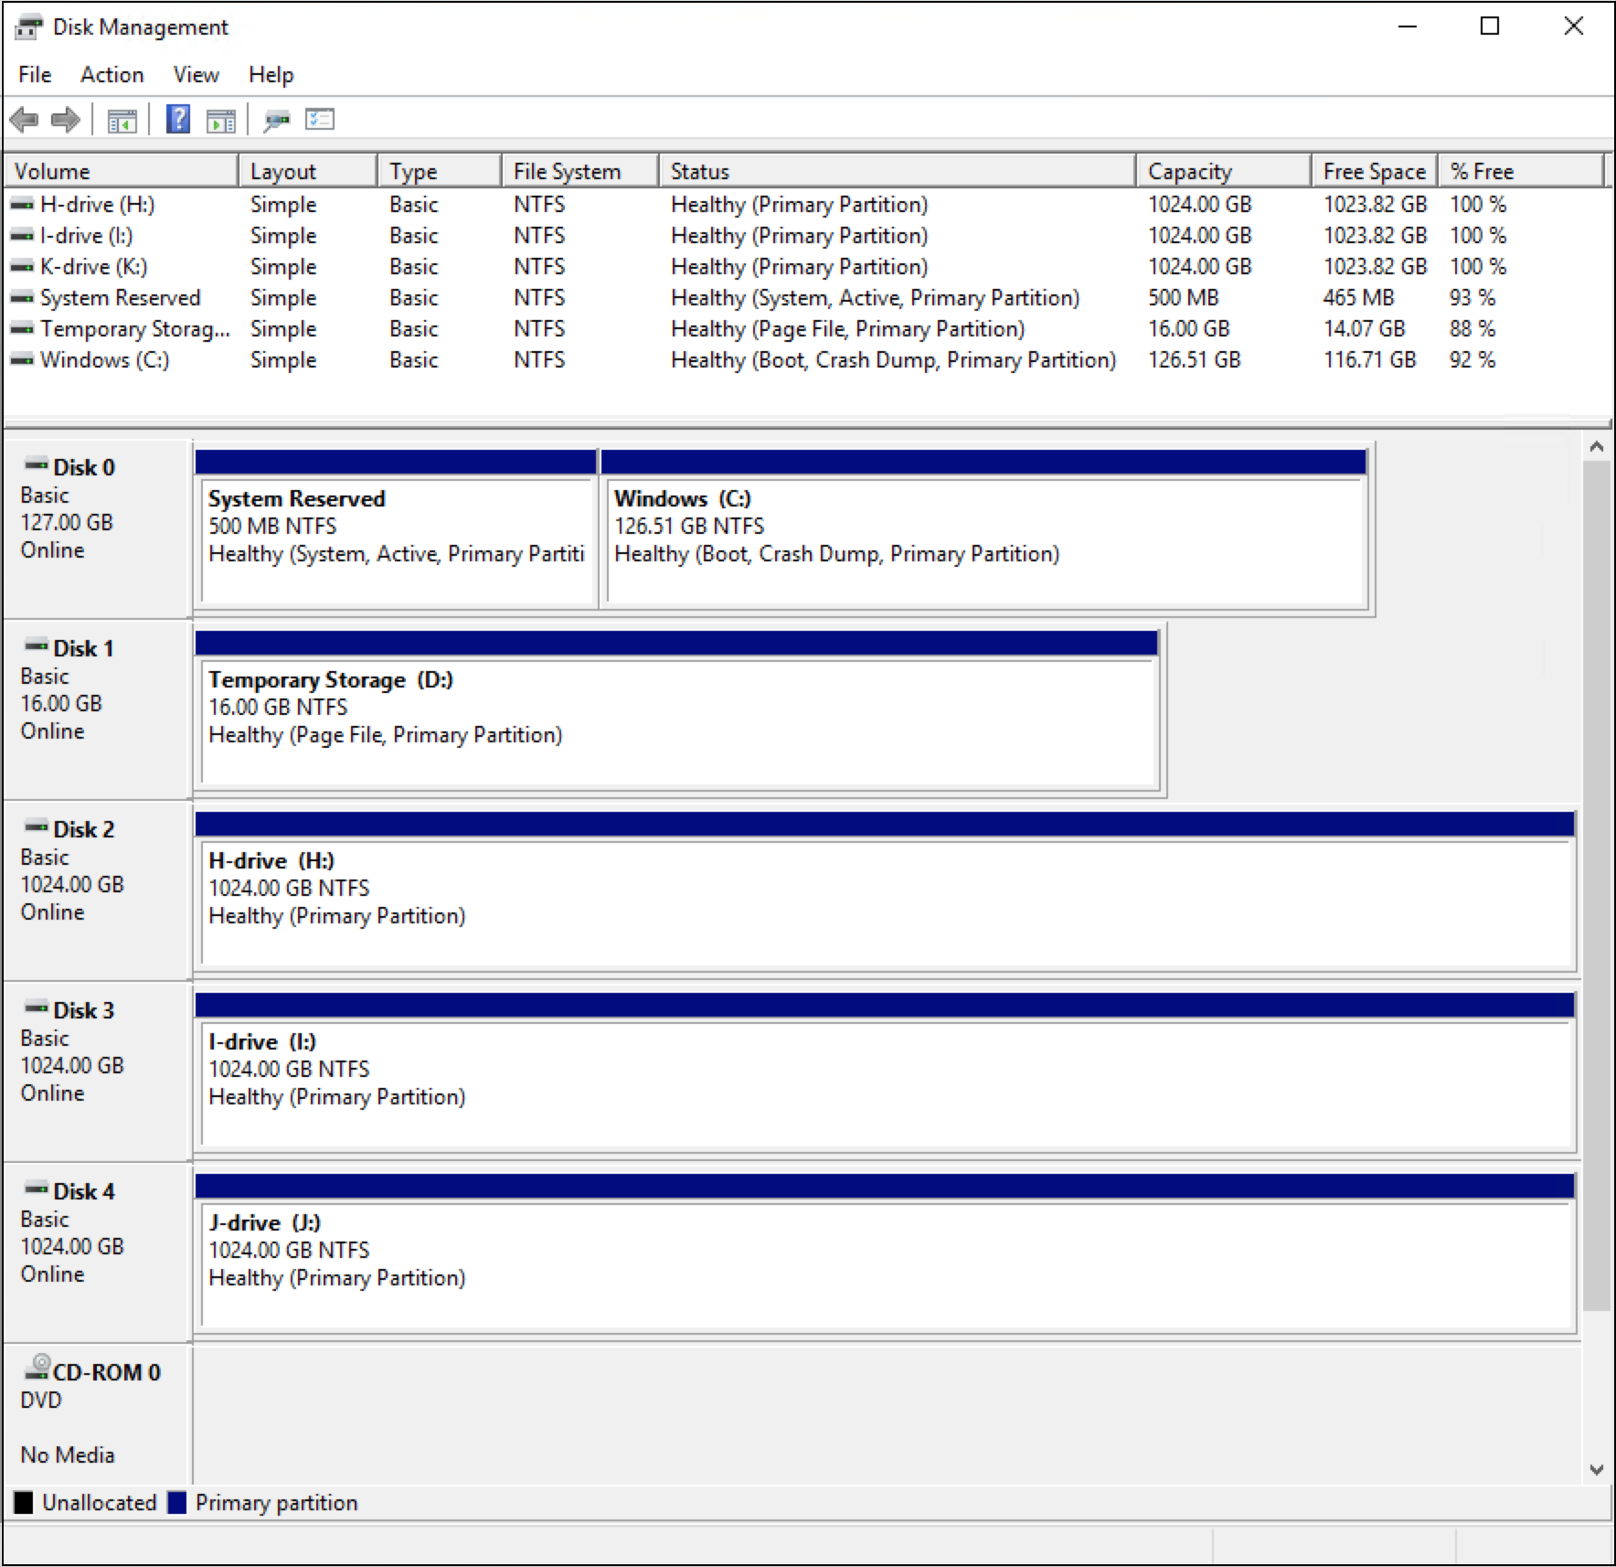
Task: Click the Connect/Refresh disk toolbar icon
Action: click(277, 120)
